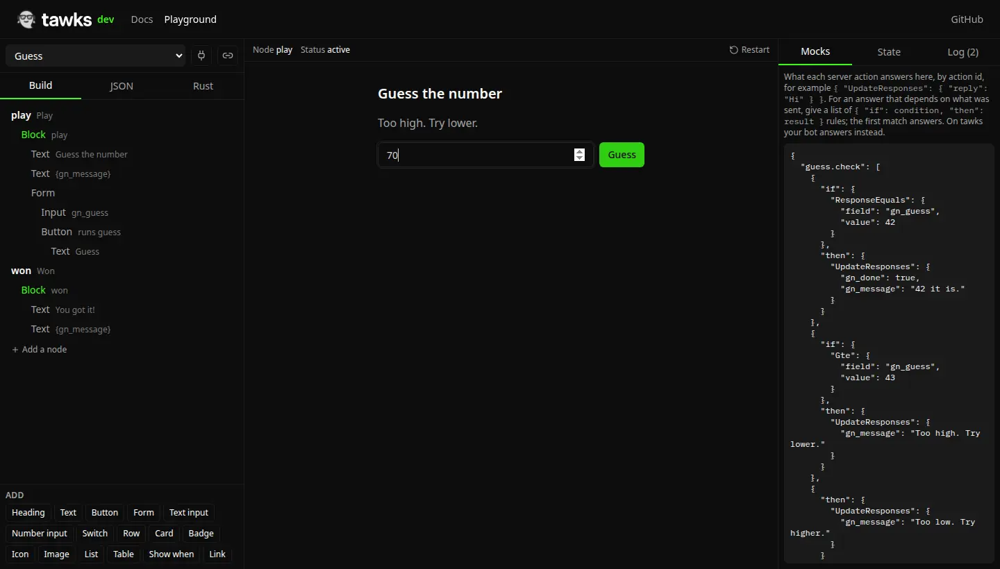Viewport: 1000px width, 569px height.
Task: Add a Card element
Action: 164,534
